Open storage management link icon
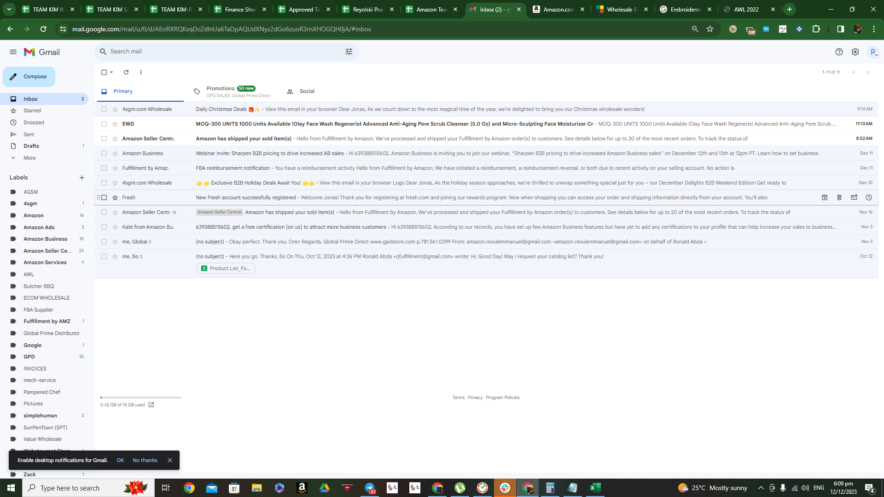Image resolution: width=884 pixels, height=497 pixels. click(151, 405)
